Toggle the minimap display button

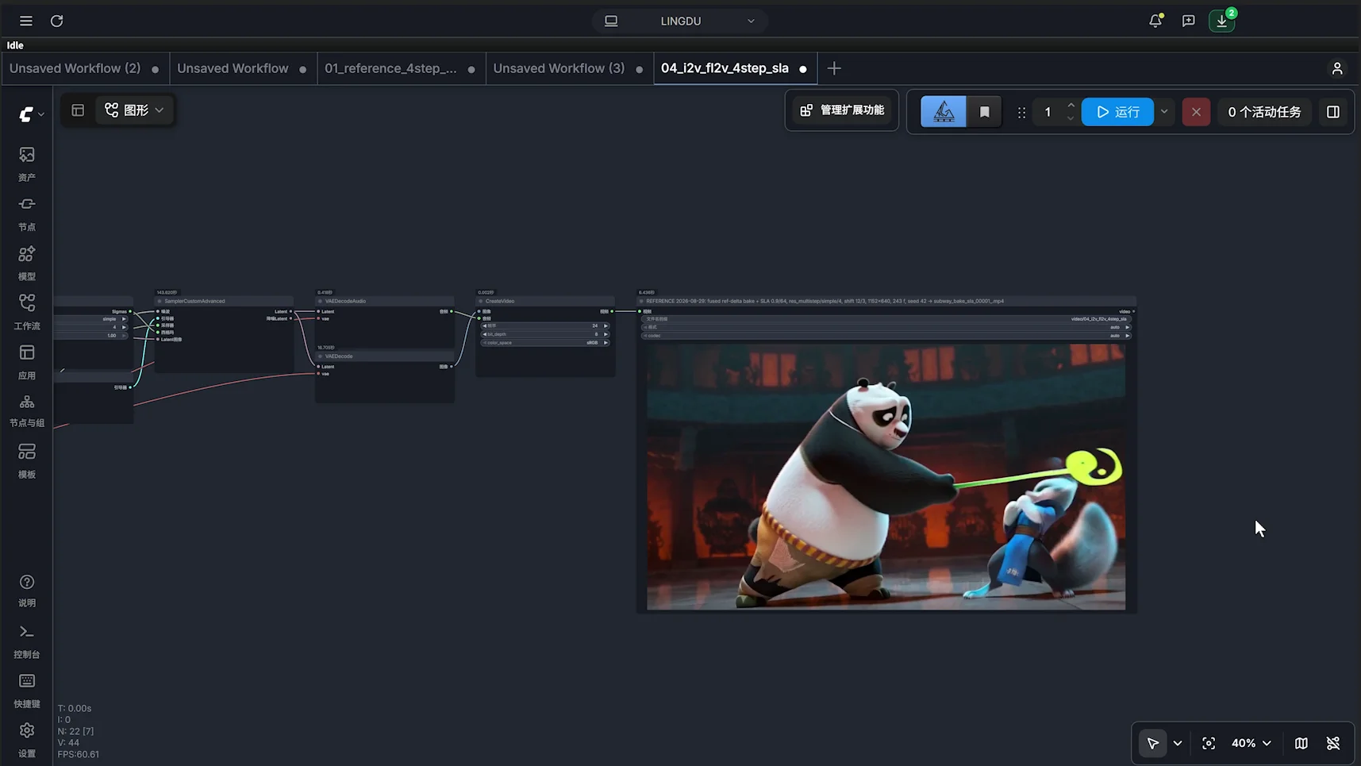pos(1301,743)
